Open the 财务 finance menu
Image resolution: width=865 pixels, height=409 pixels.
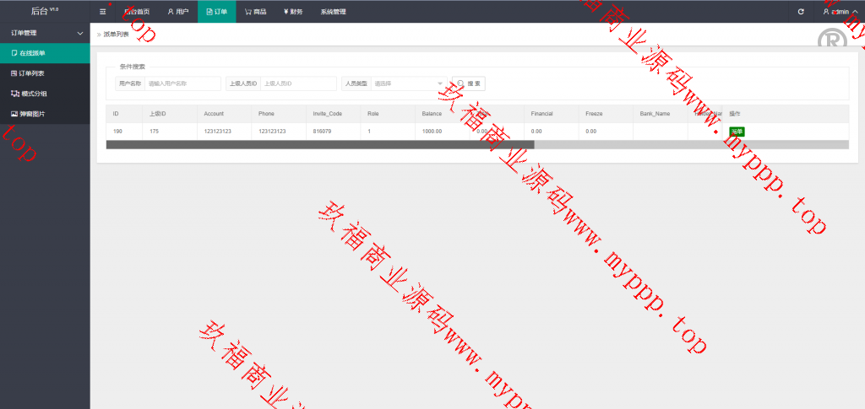tap(292, 12)
